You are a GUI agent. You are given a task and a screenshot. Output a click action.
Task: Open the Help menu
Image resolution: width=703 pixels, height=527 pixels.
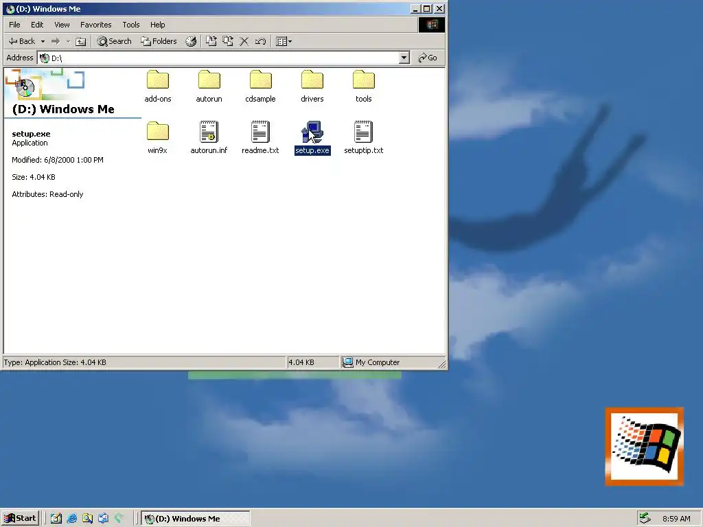point(157,25)
